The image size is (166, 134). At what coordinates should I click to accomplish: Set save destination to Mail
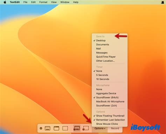click(110, 49)
